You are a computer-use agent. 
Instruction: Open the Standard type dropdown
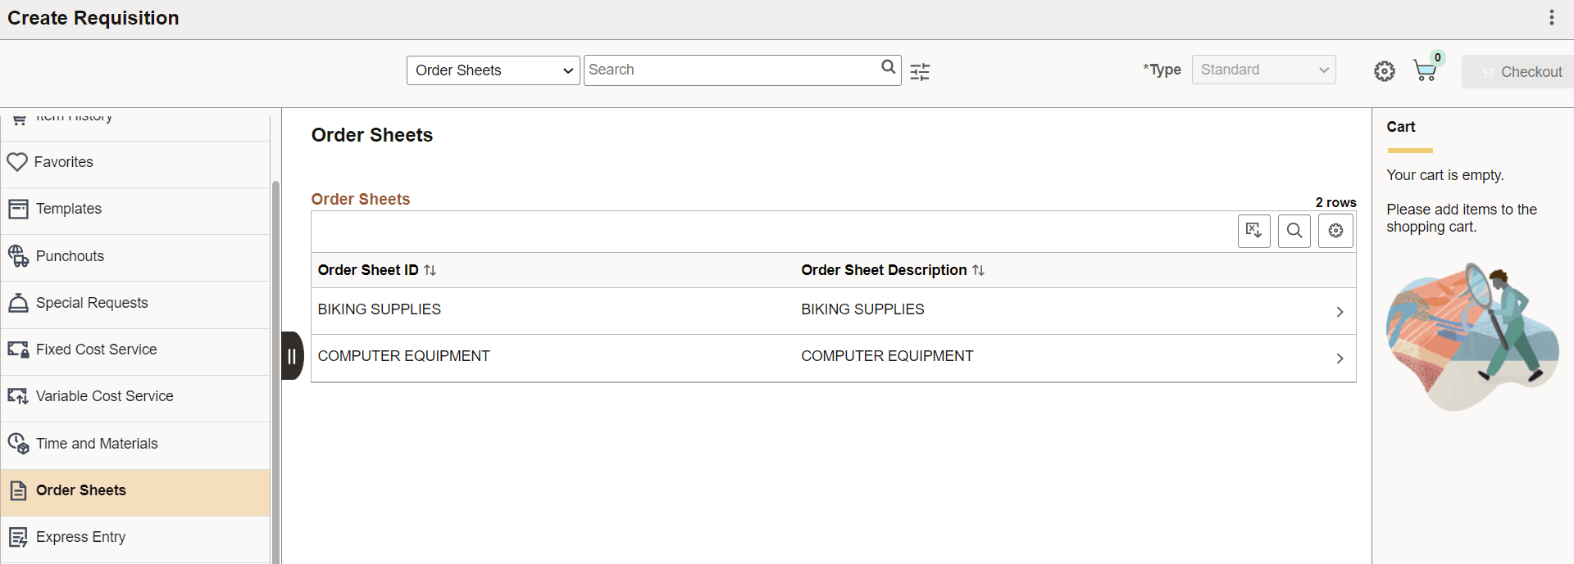tap(1263, 70)
